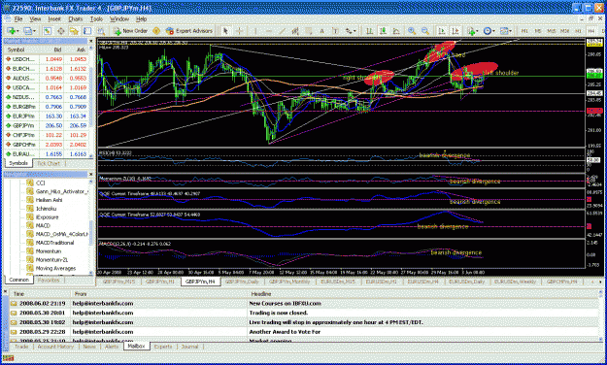This screenshot has width=607, height=365.
Task: Switch to the Tick Chart tab
Action: click(49, 163)
